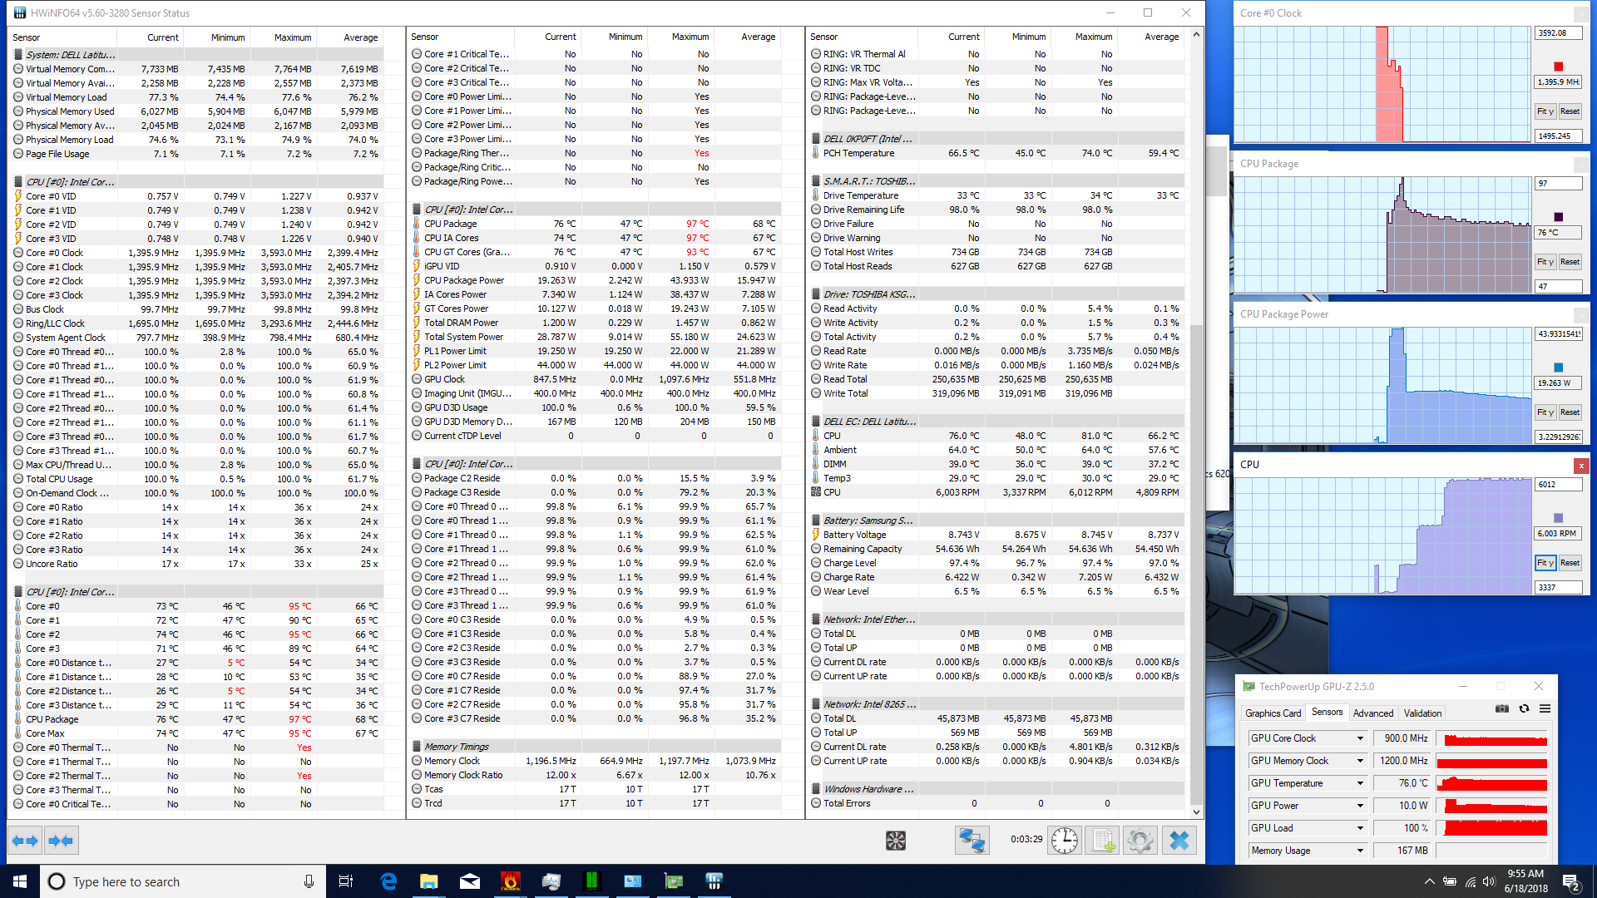Screen dimensions: 1597x898
Task: Open the Action Center notification icon
Action: (1571, 882)
